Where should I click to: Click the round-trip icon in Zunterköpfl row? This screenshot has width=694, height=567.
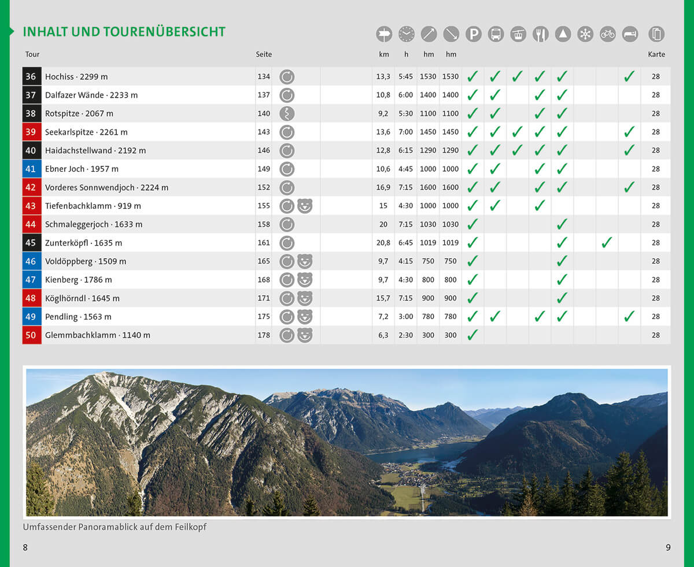tap(287, 243)
